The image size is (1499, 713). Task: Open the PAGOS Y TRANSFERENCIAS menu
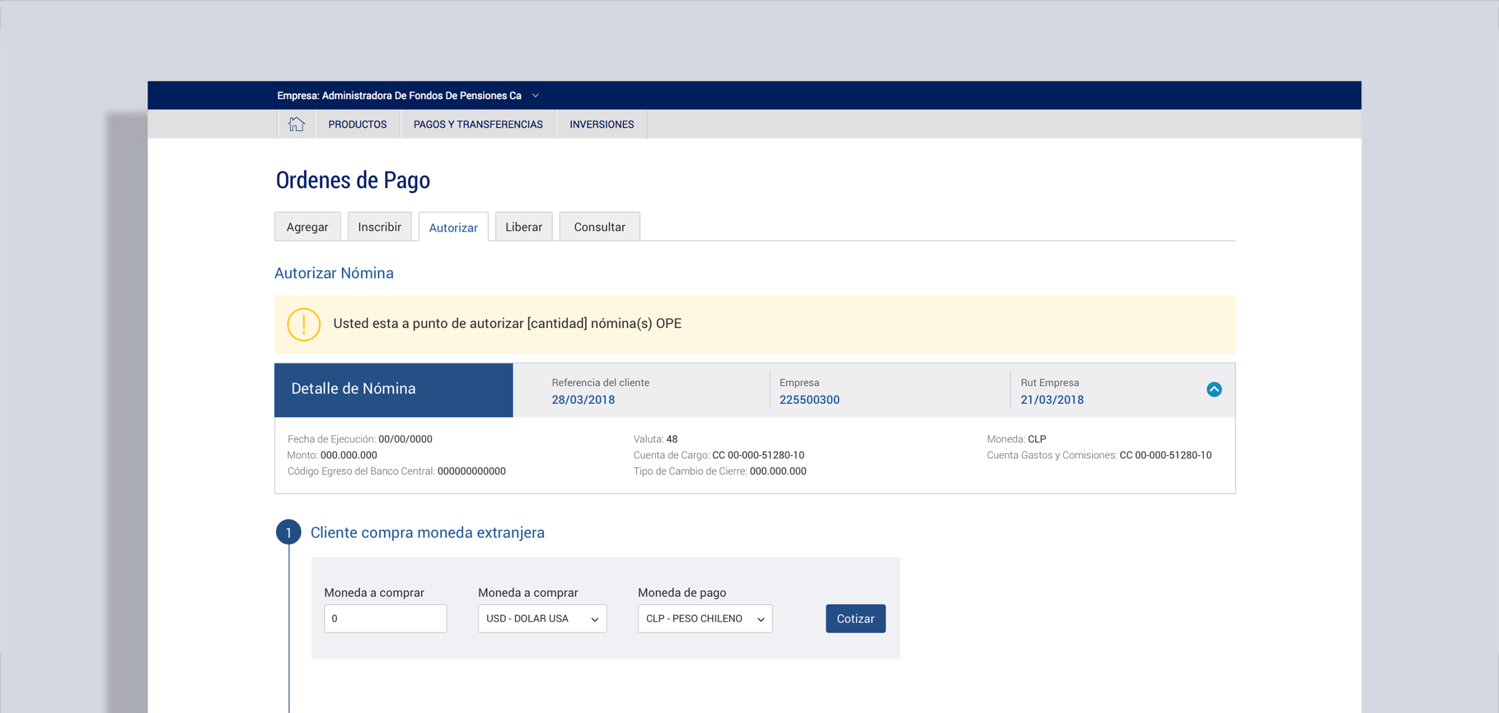pyautogui.click(x=478, y=124)
